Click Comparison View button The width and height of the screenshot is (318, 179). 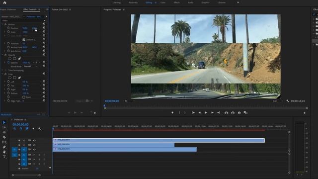coord(245,113)
